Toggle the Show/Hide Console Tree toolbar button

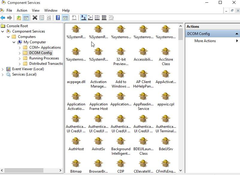pyautogui.click(x=26, y=18)
